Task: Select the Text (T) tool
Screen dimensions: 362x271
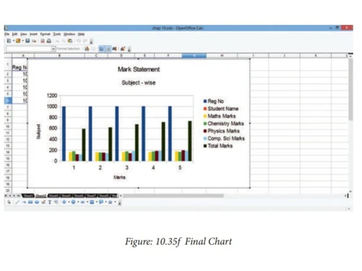Action: tap(50, 202)
